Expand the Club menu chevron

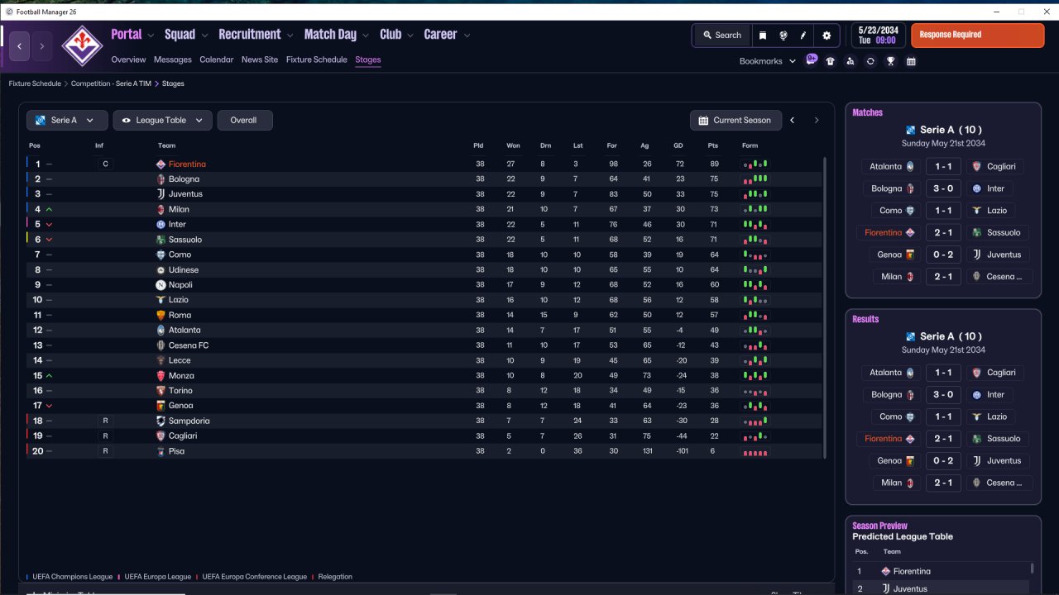410,36
